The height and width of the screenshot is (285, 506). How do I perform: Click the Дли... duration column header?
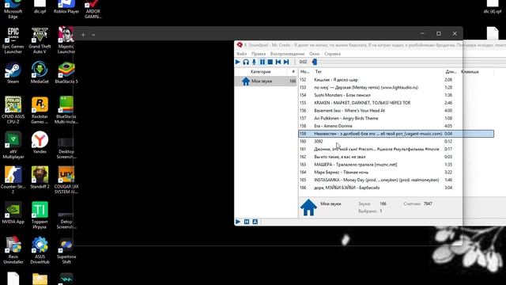tap(451, 72)
